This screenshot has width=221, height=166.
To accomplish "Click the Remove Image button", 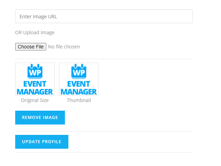I will (40, 118).
